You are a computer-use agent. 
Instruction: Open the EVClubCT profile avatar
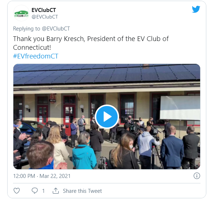[21, 13]
